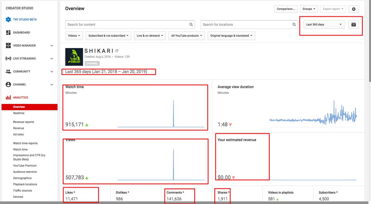The width and height of the screenshot is (371, 204).
Task: Open the Export report dropdown
Action: pyautogui.click(x=333, y=9)
